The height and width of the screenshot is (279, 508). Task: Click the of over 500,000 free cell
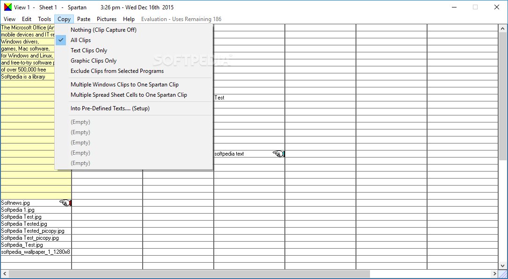(28, 70)
